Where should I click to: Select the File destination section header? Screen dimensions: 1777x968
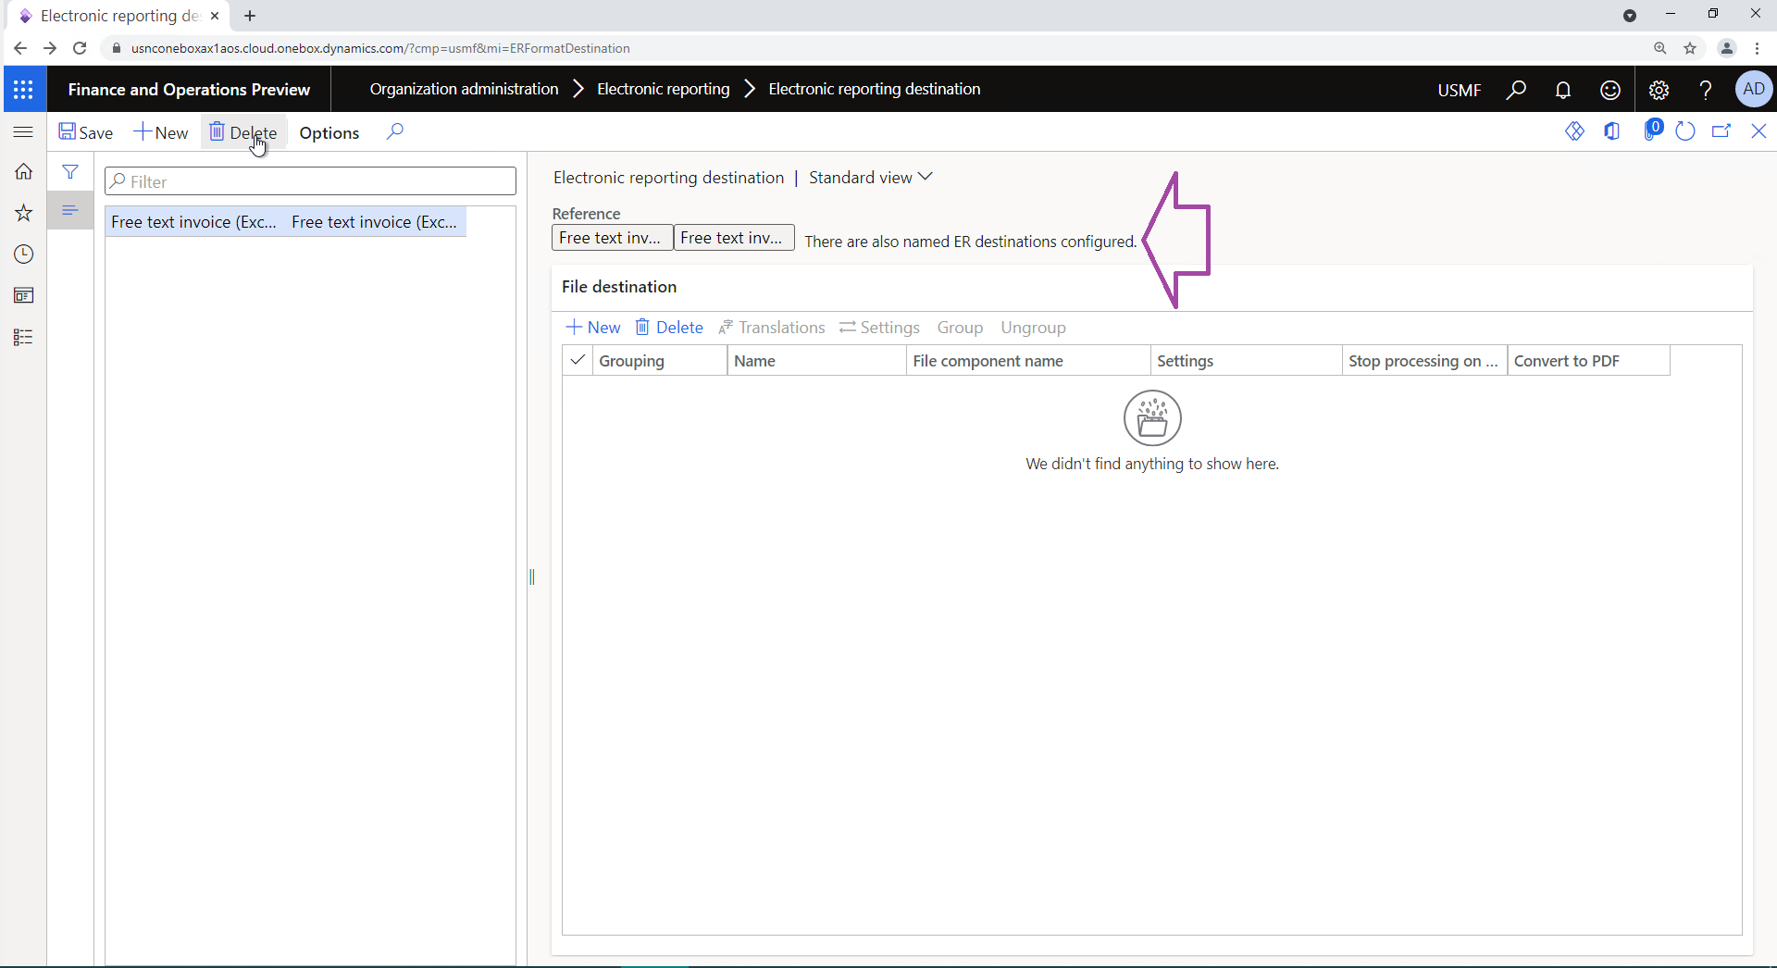tap(619, 287)
